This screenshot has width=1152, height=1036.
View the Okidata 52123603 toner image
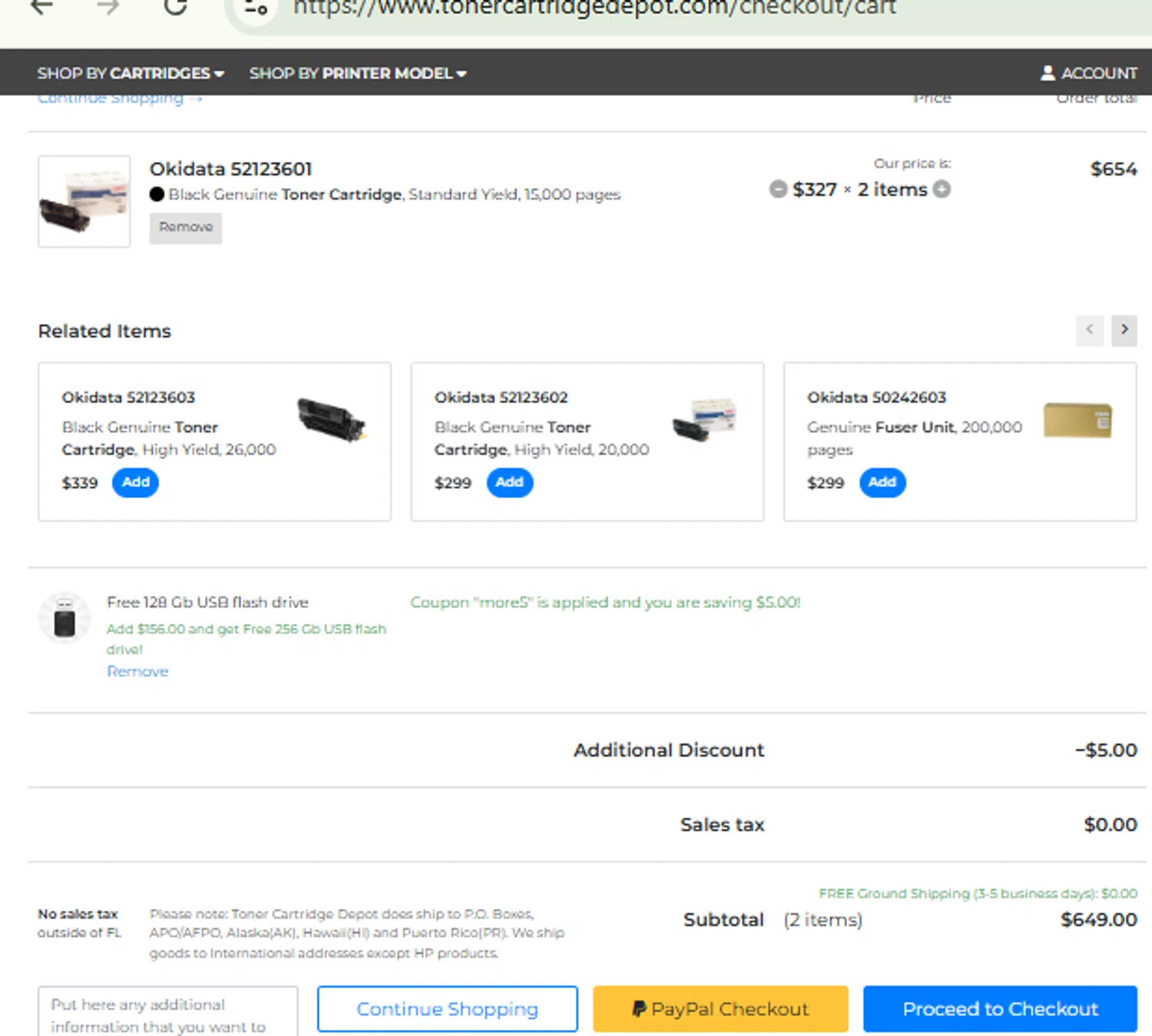coord(332,420)
